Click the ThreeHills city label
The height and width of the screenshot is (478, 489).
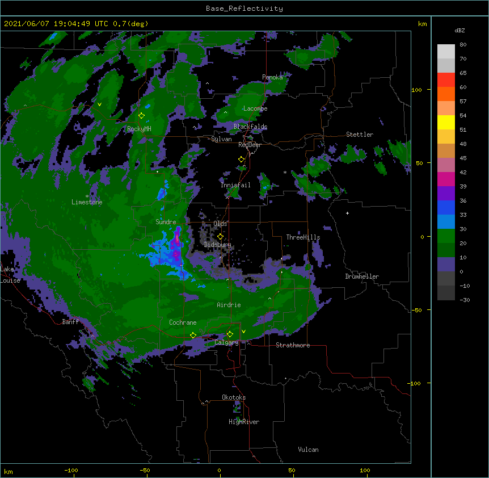coord(303,237)
